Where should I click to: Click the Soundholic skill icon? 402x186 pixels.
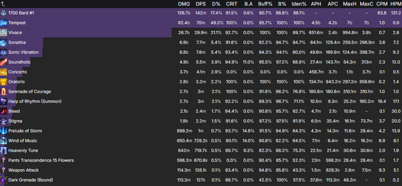(x=4, y=62)
